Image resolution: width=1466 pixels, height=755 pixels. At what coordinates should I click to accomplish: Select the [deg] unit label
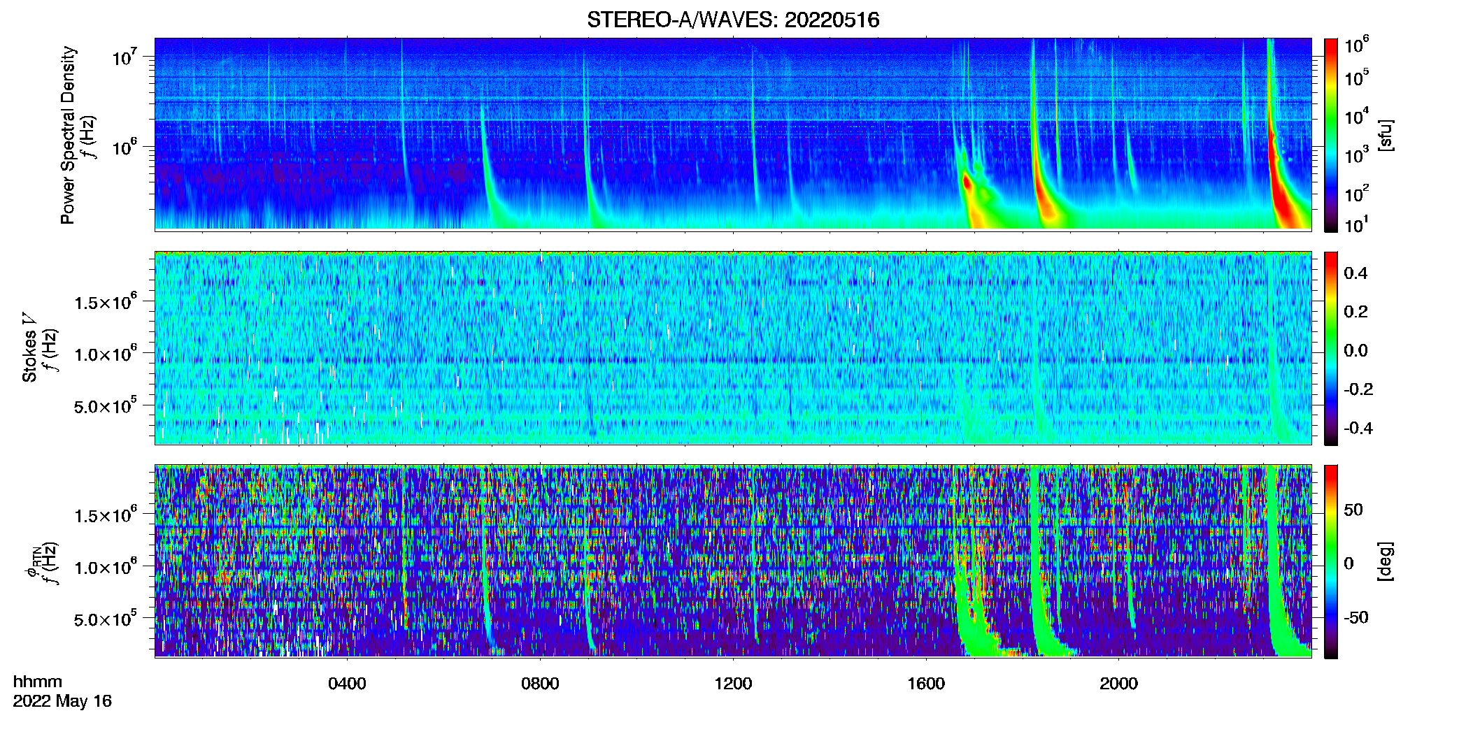tap(1386, 561)
